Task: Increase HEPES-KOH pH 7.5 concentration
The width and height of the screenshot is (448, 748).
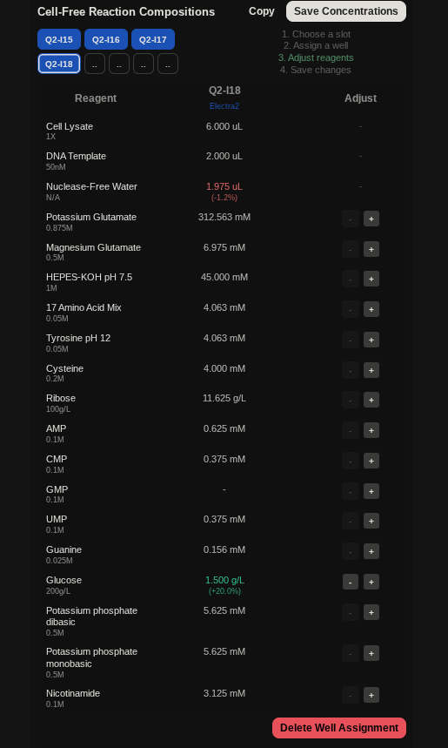Action: (x=371, y=279)
